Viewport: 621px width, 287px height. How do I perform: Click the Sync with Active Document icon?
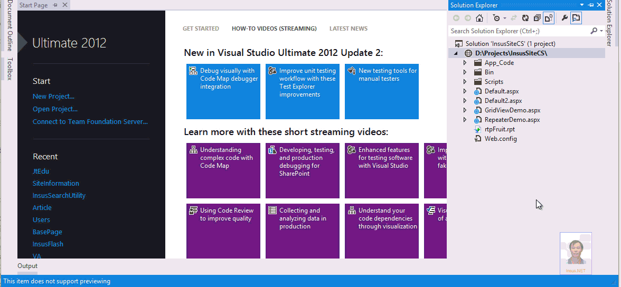click(x=514, y=18)
